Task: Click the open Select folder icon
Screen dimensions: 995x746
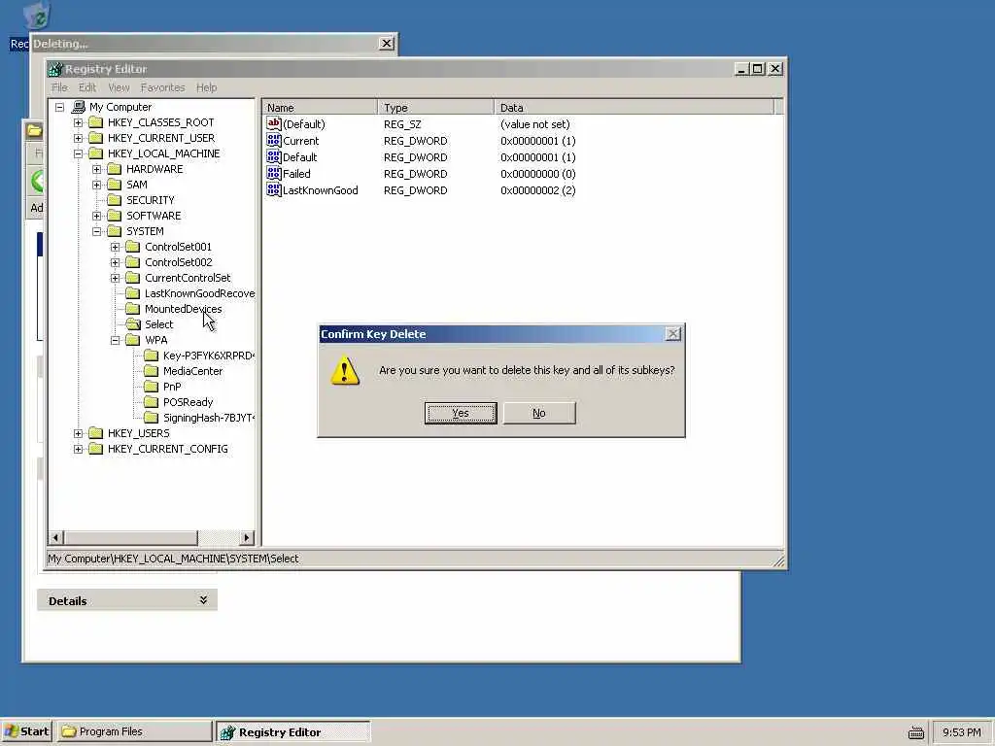Action: click(132, 324)
